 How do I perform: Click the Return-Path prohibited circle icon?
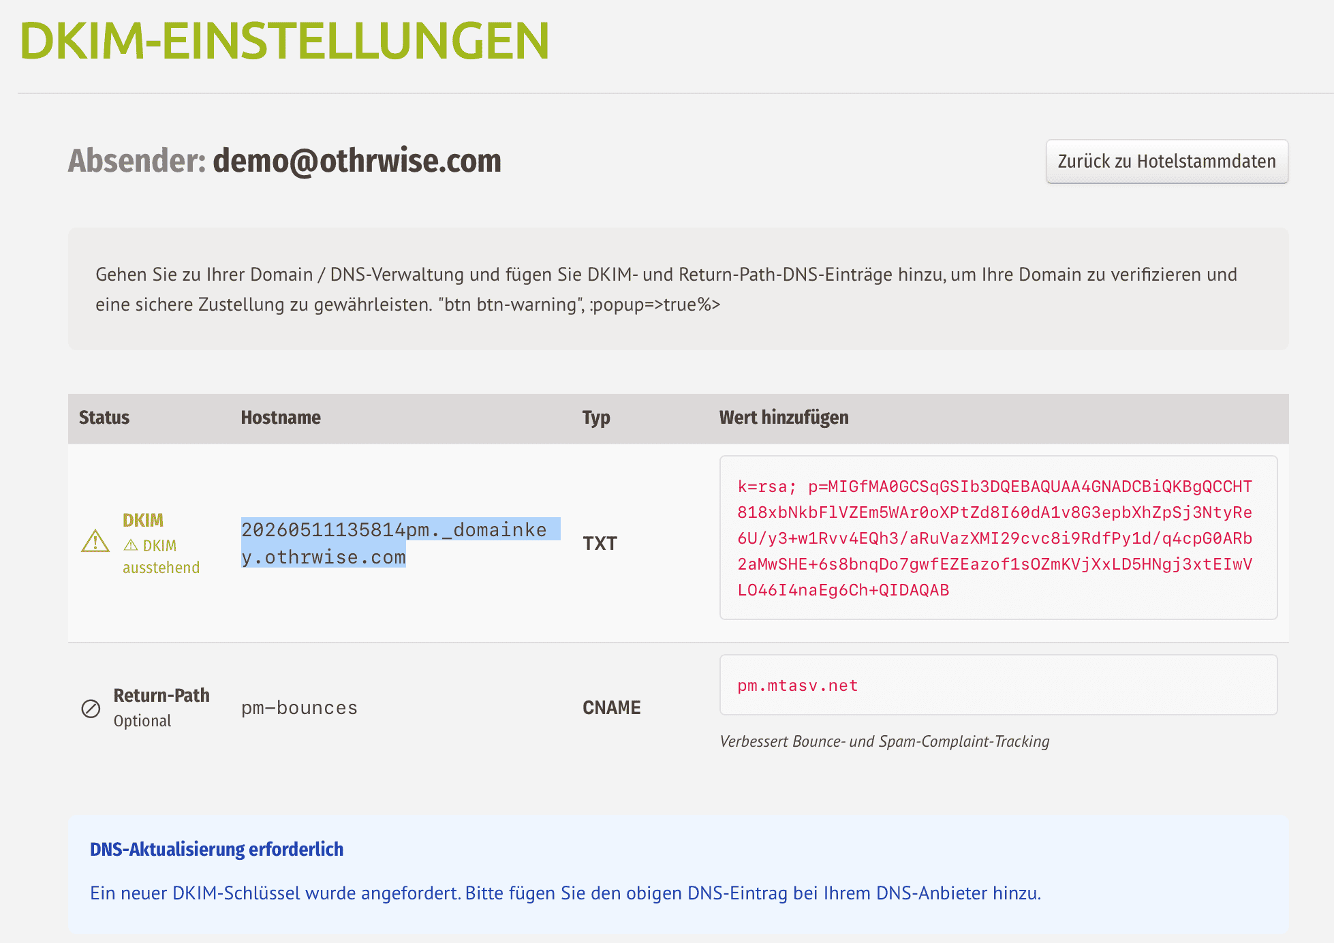click(x=91, y=709)
